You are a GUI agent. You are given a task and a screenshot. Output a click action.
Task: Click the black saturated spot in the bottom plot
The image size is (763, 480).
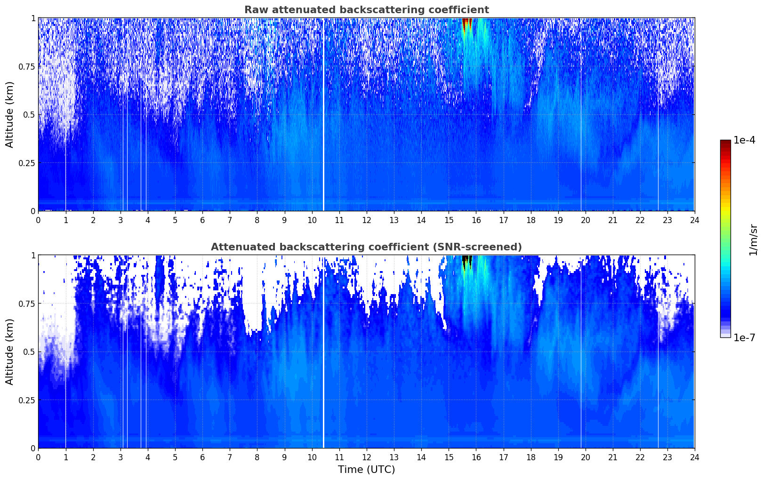(x=466, y=259)
